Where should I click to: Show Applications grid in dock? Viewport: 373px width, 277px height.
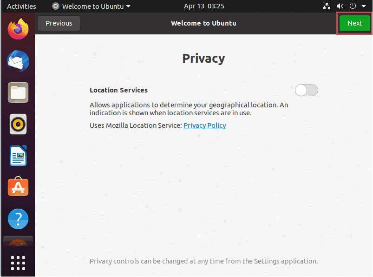[x=18, y=263]
